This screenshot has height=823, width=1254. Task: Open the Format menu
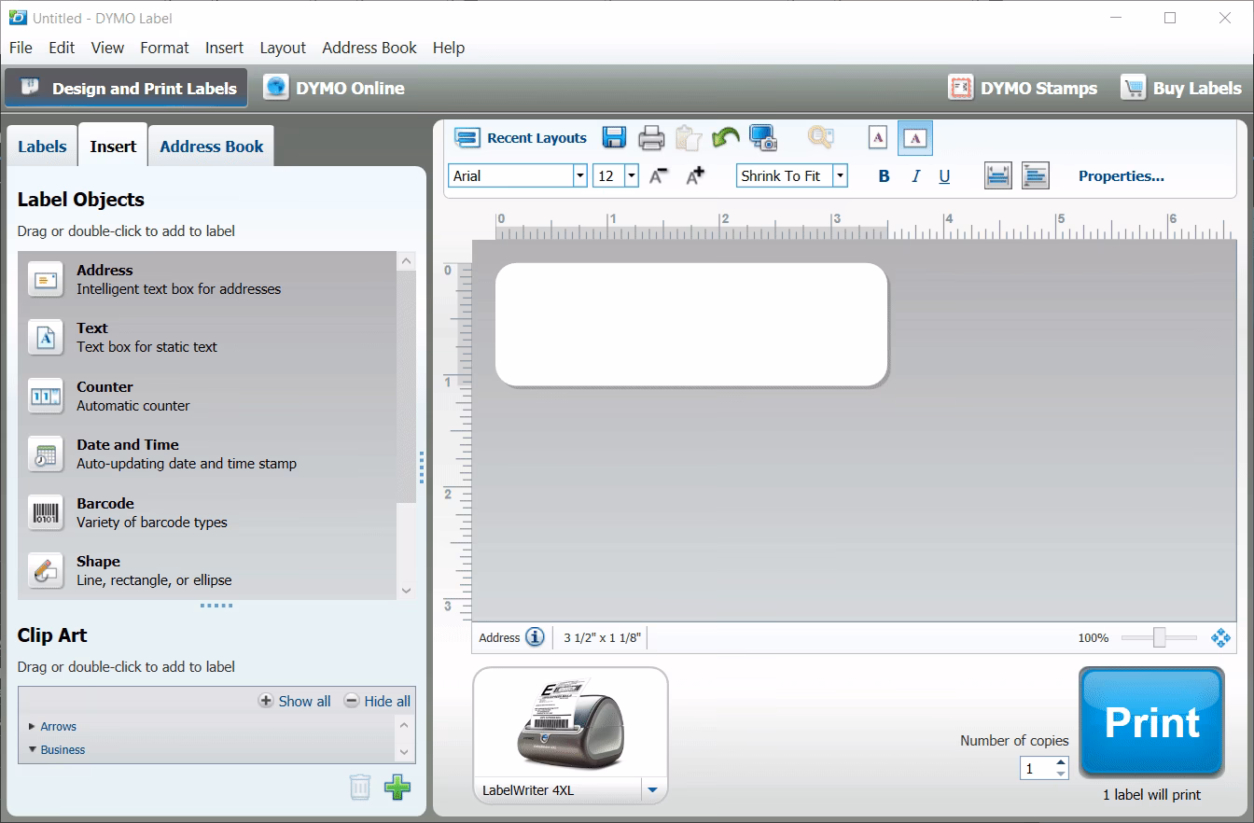click(x=164, y=48)
